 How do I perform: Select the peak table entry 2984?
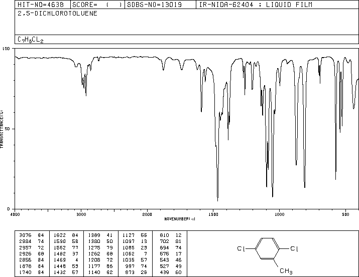pyautogui.click(x=25, y=241)
